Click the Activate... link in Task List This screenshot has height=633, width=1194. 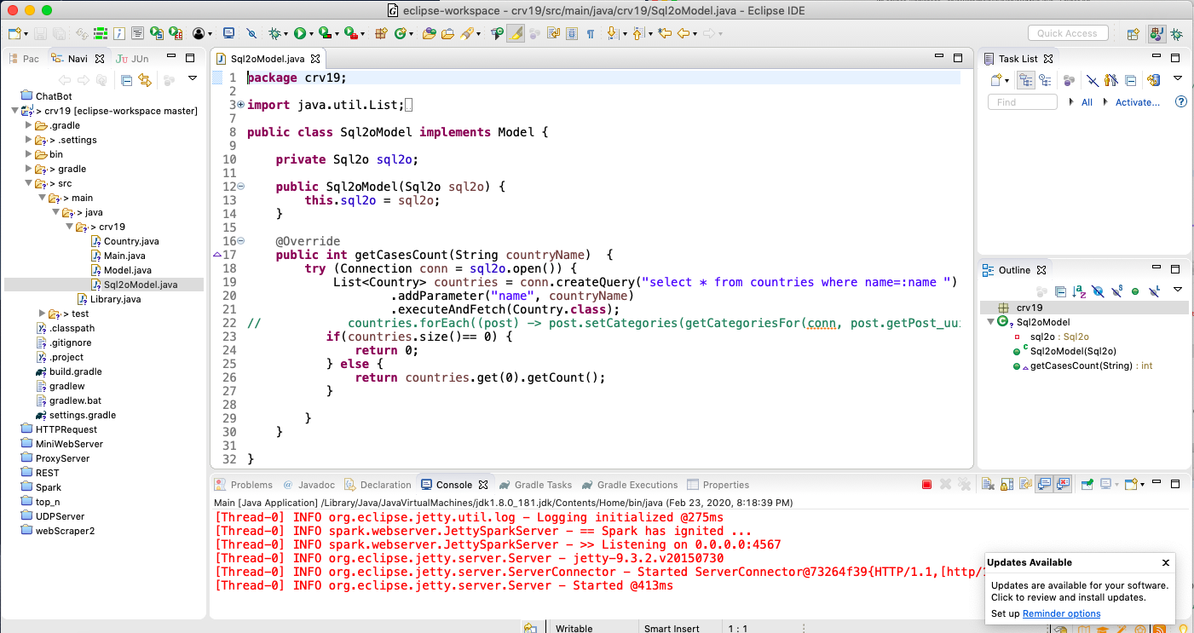(x=1138, y=102)
